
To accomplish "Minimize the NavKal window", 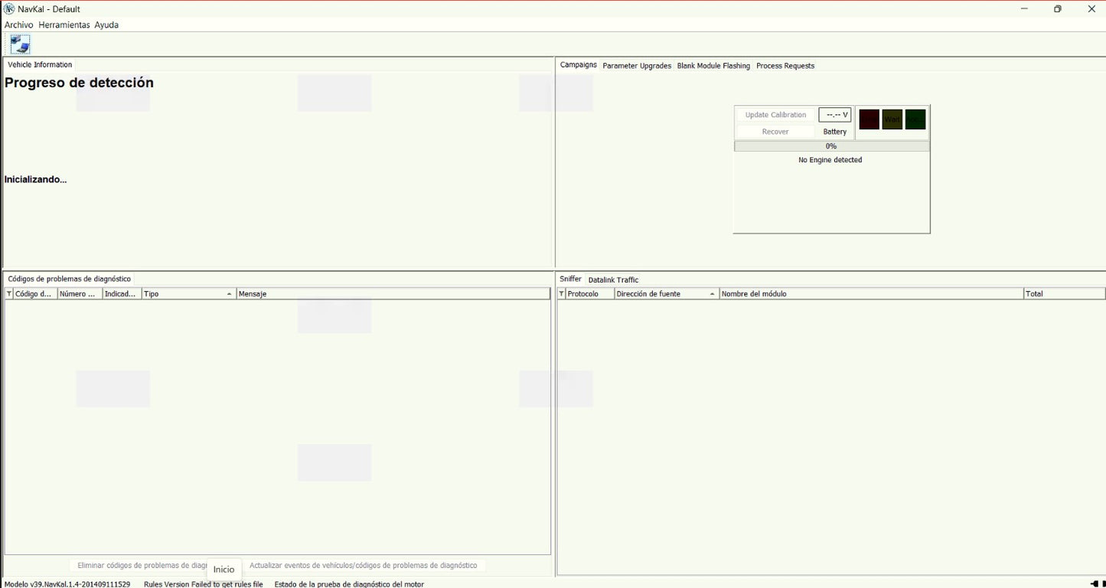I will click(x=1024, y=8).
